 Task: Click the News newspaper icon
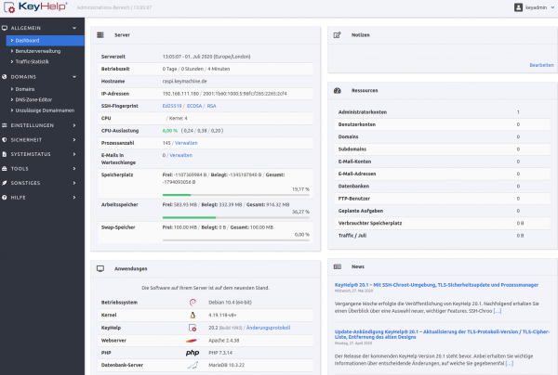coord(338,266)
